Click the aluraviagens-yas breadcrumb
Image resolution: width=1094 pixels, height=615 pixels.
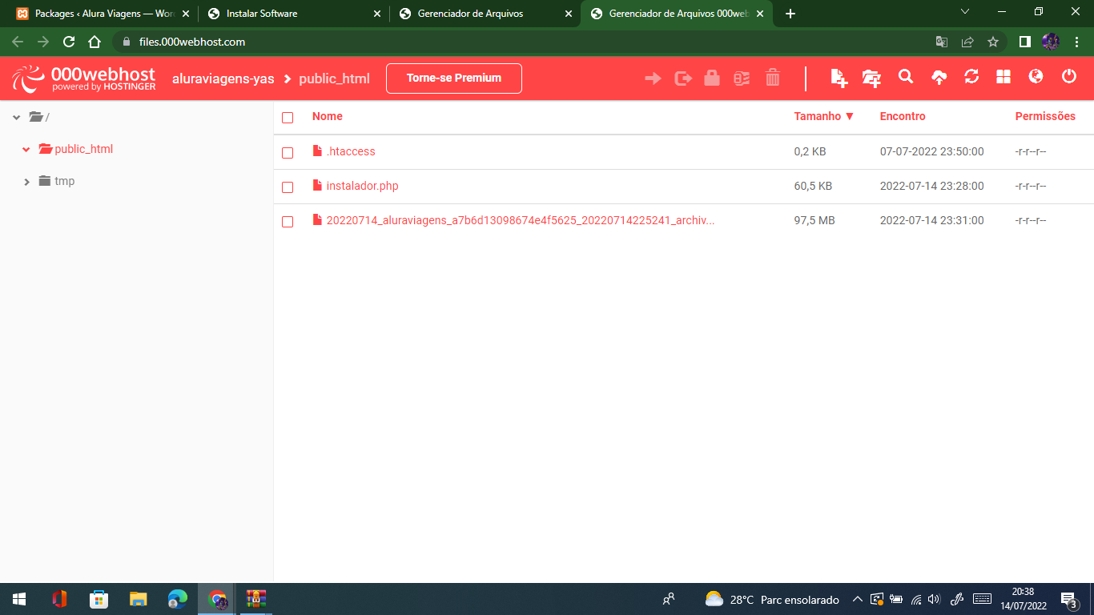tap(223, 78)
